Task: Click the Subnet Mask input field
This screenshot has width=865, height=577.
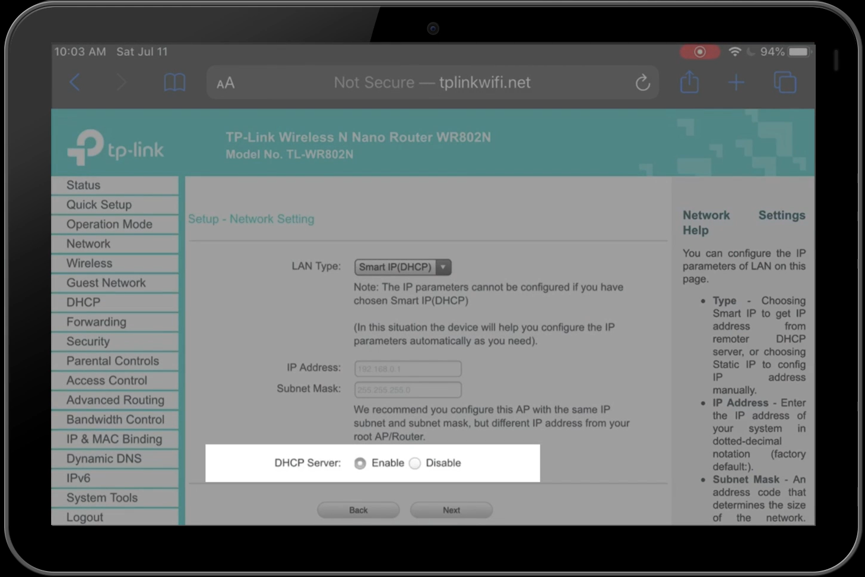Action: (x=407, y=390)
